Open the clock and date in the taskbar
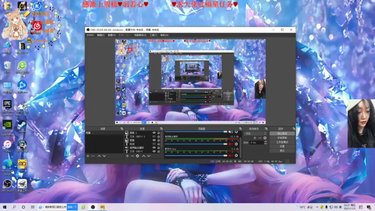Viewport: 375px width, 211px height. (x=349, y=207)
